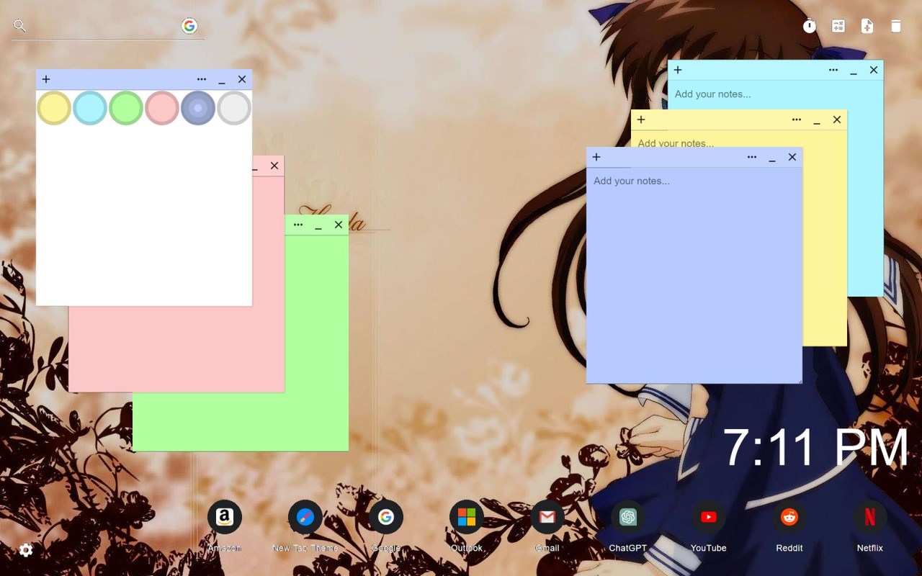This screenshot has width=922, height=576.
Task: Pick the blue-purple note color
Action: click(x=198, y=108)
